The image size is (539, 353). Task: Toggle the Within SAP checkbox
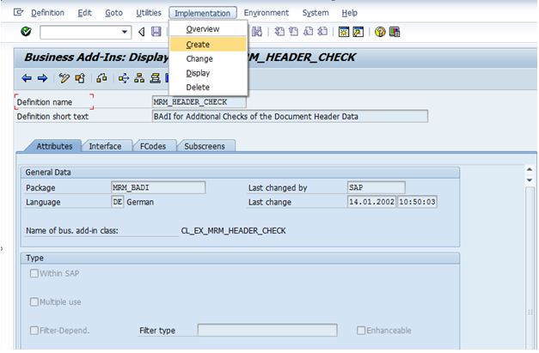click(34, 273)
